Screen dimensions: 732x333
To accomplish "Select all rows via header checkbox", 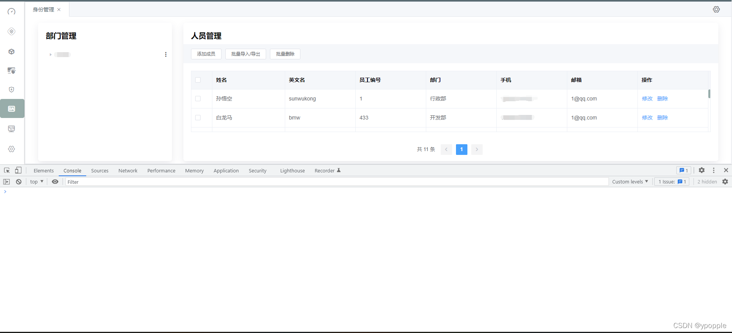I will click(198, 80).
